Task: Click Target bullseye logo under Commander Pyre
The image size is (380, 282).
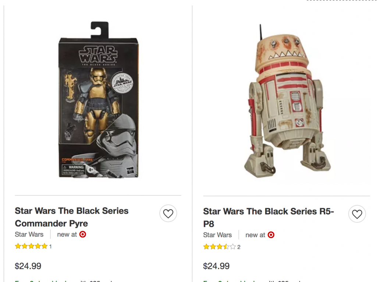Action: [83, 234]
